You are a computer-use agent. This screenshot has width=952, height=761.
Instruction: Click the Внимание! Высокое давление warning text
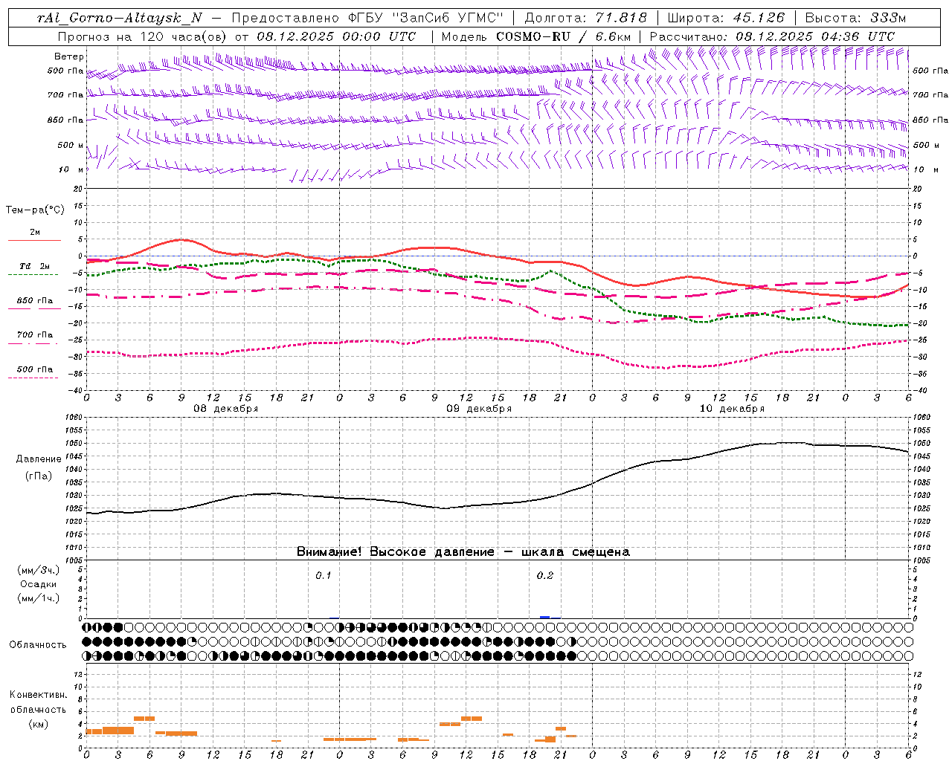[x=463, y=552]
